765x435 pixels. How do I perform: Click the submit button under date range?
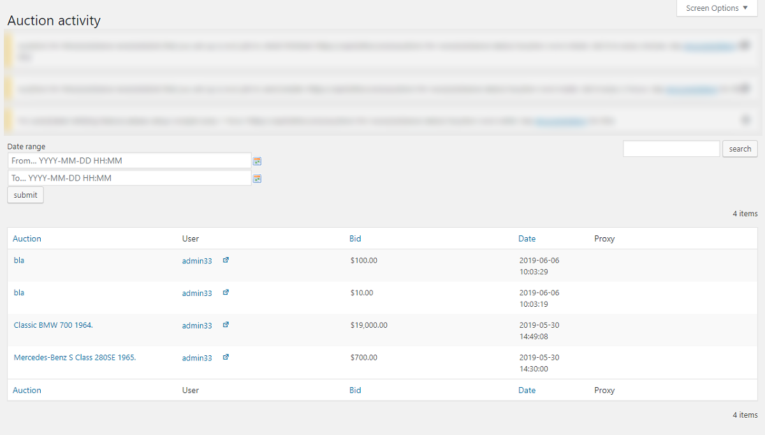25,195
